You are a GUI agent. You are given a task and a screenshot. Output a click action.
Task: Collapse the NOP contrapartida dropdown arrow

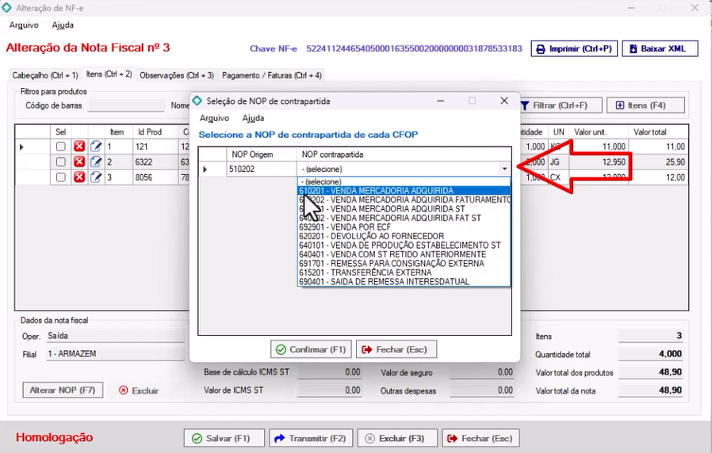point(504,169)
